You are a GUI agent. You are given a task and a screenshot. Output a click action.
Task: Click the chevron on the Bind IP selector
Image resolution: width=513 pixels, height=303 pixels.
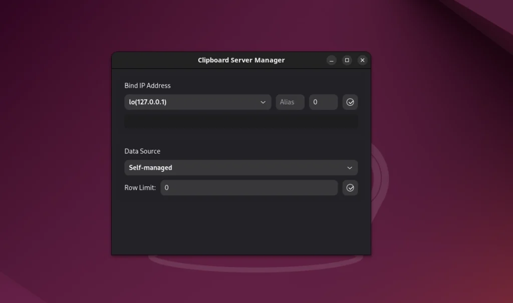pyautogui.click(x=263, y=102)
